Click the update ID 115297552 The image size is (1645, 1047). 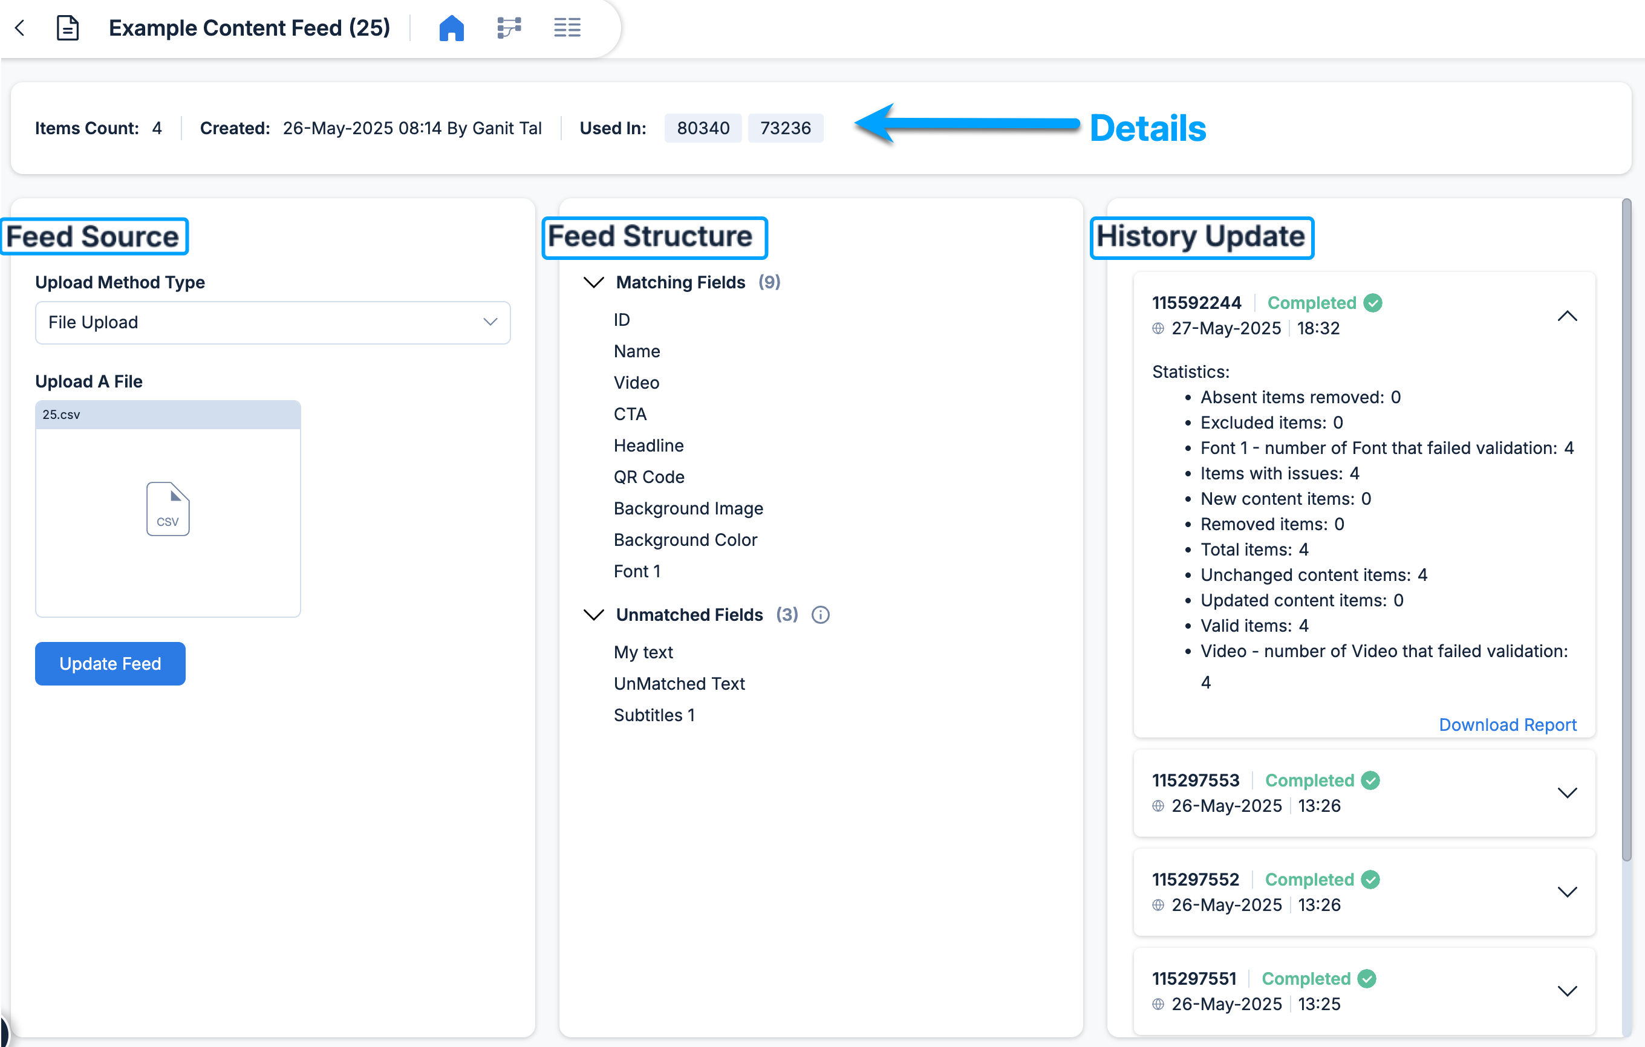tap(1196, 879)
